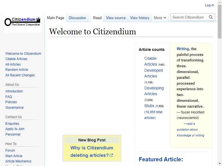Visit the Forum link
Screen dimensions: 222x166
[x=10, y=151]
